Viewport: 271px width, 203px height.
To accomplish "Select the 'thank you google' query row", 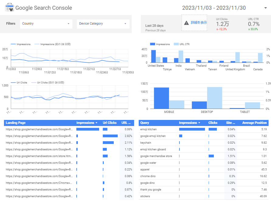I will (x=203, y=190).
